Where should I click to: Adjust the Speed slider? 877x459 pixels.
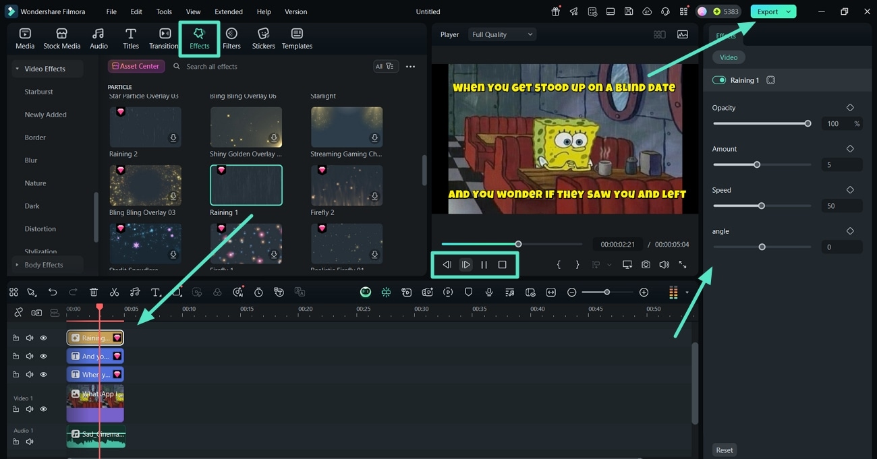[762, 206]
